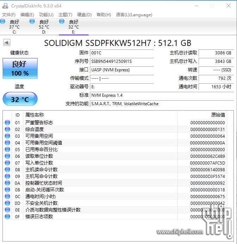Viewport: 237px width, 244px height.
Task: Select the E: drive tab at 32 °C
Action: 74,26
